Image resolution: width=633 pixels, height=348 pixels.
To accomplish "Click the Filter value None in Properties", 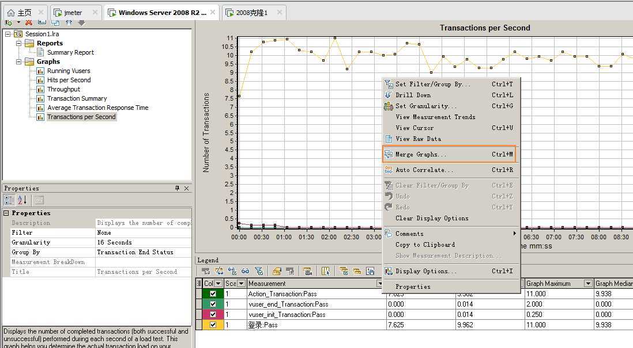I will [x=144, y=232].
